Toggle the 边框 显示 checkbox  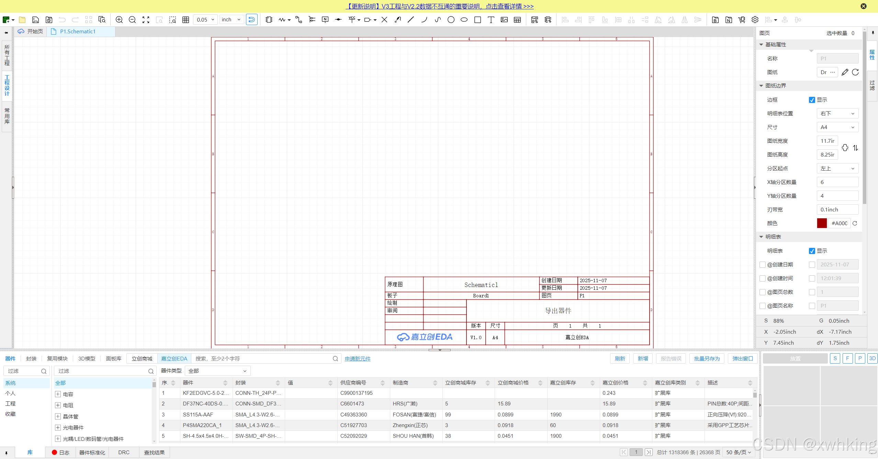pos(812,100)
